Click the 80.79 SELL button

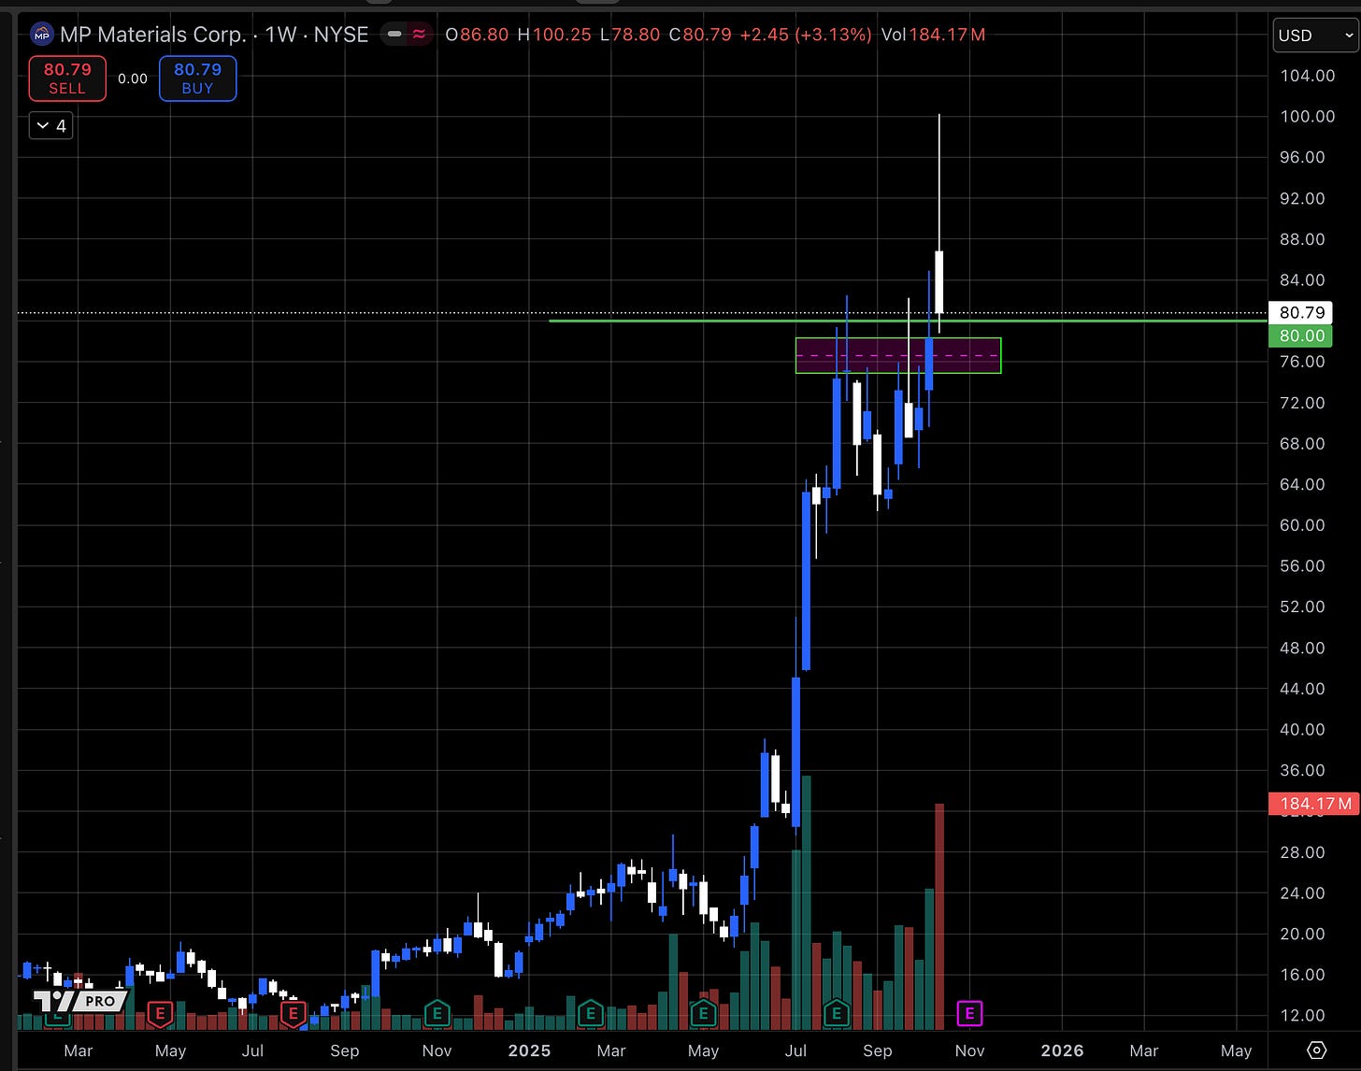coord(67,79)
